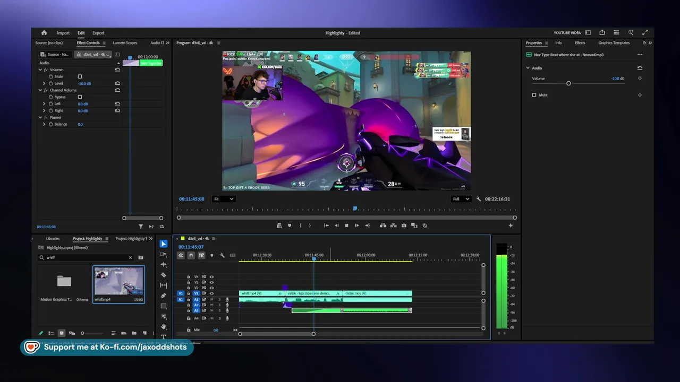Image resolution: width=680 pixels, height=382 pixels.
Task: Switch to Lumetri Scopes tab
Action: pyautogui.click(x=125, y=43)
